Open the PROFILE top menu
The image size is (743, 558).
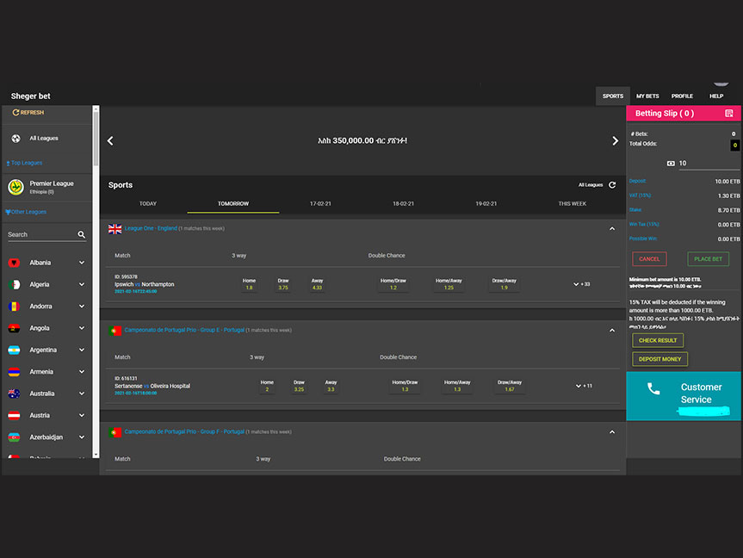point(682,96)
